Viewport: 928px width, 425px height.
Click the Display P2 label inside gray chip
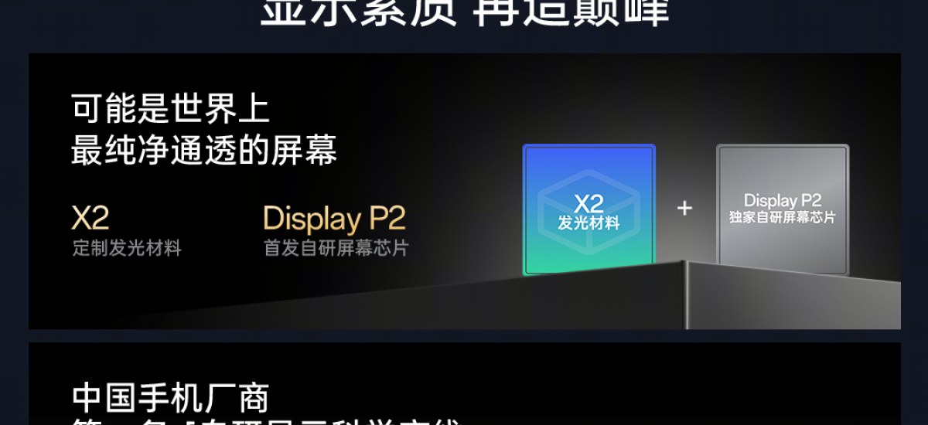783,201
